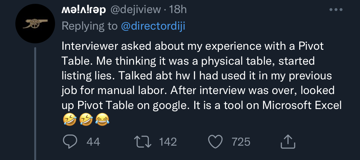Click the reply count 44
The height and width of the screenshot is (160, 360).
point(93,142)
